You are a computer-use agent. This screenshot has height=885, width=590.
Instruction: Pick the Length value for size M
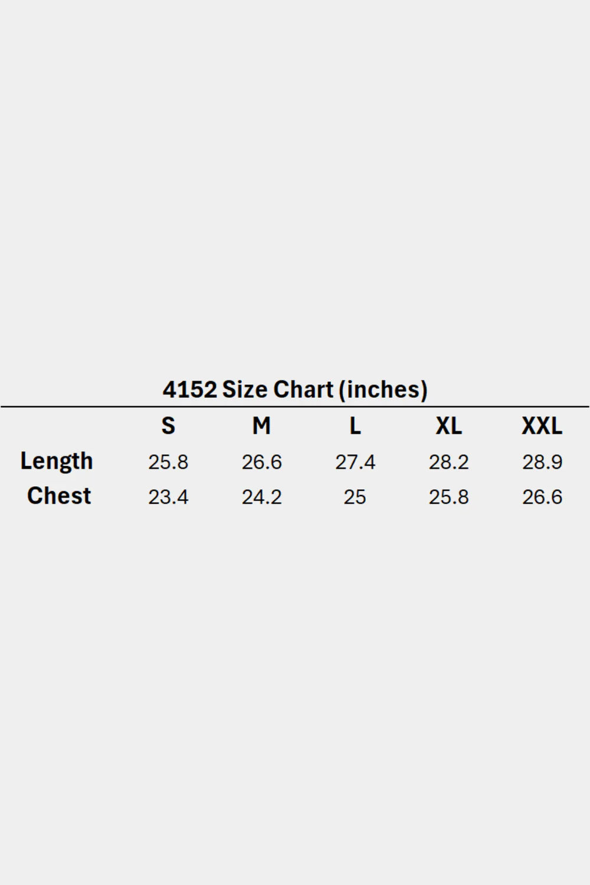261,462
